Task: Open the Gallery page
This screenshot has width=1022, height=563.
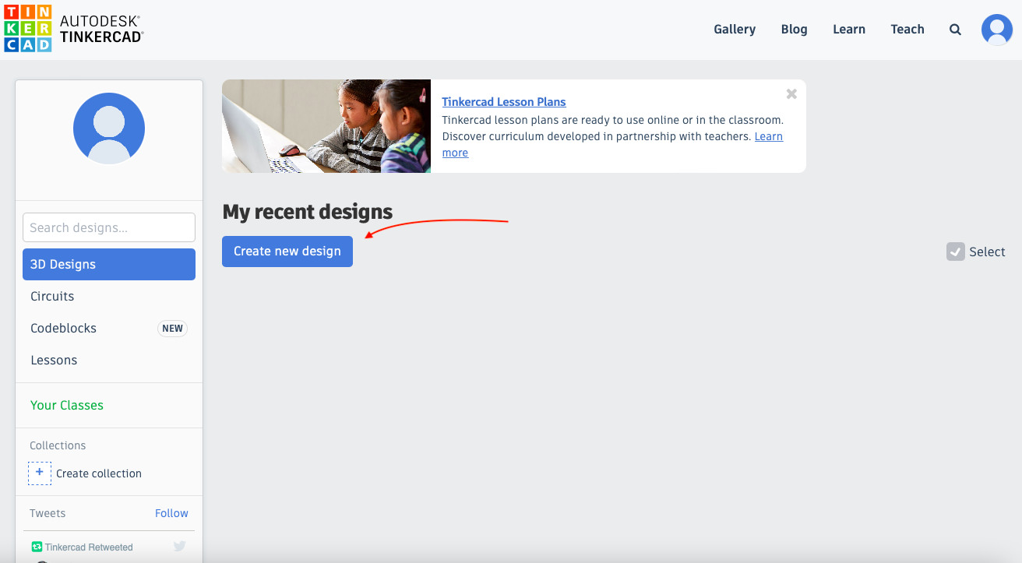Action: 735,30
